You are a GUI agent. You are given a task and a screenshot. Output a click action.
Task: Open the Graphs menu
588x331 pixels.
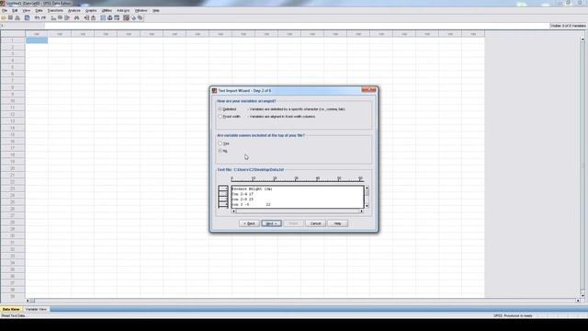91,10
